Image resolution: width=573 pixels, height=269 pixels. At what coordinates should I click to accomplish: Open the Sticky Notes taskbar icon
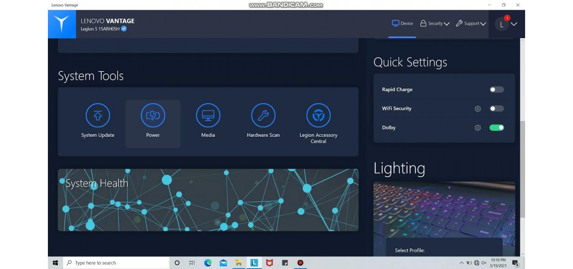[x=285, y=263]
